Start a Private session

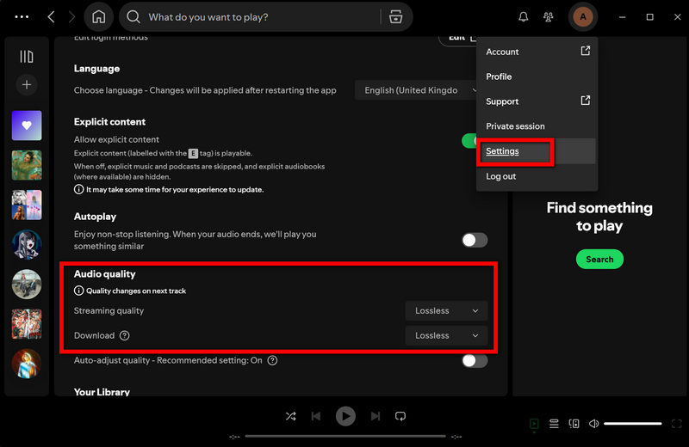click(x=537, y=126)
